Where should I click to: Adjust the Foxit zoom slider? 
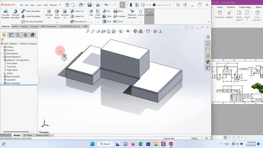pyautogui.click(x=246, y=137)
